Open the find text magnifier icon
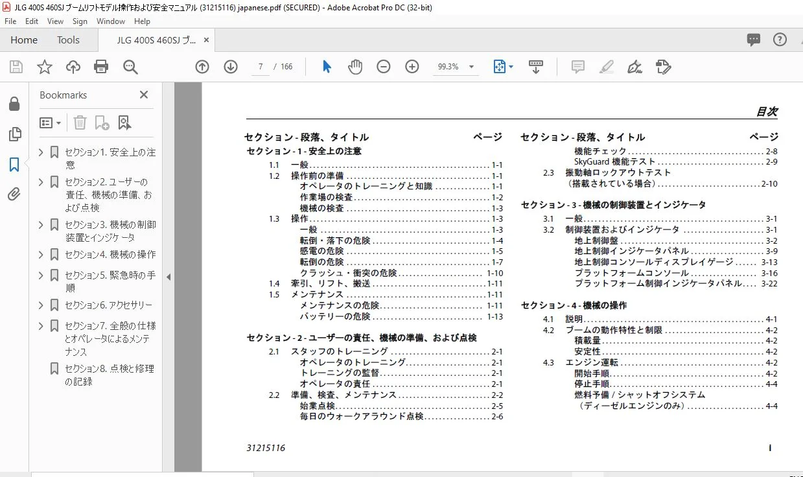Image resolution: width=803 pixels, height=477 pixels. coord(131,67)
